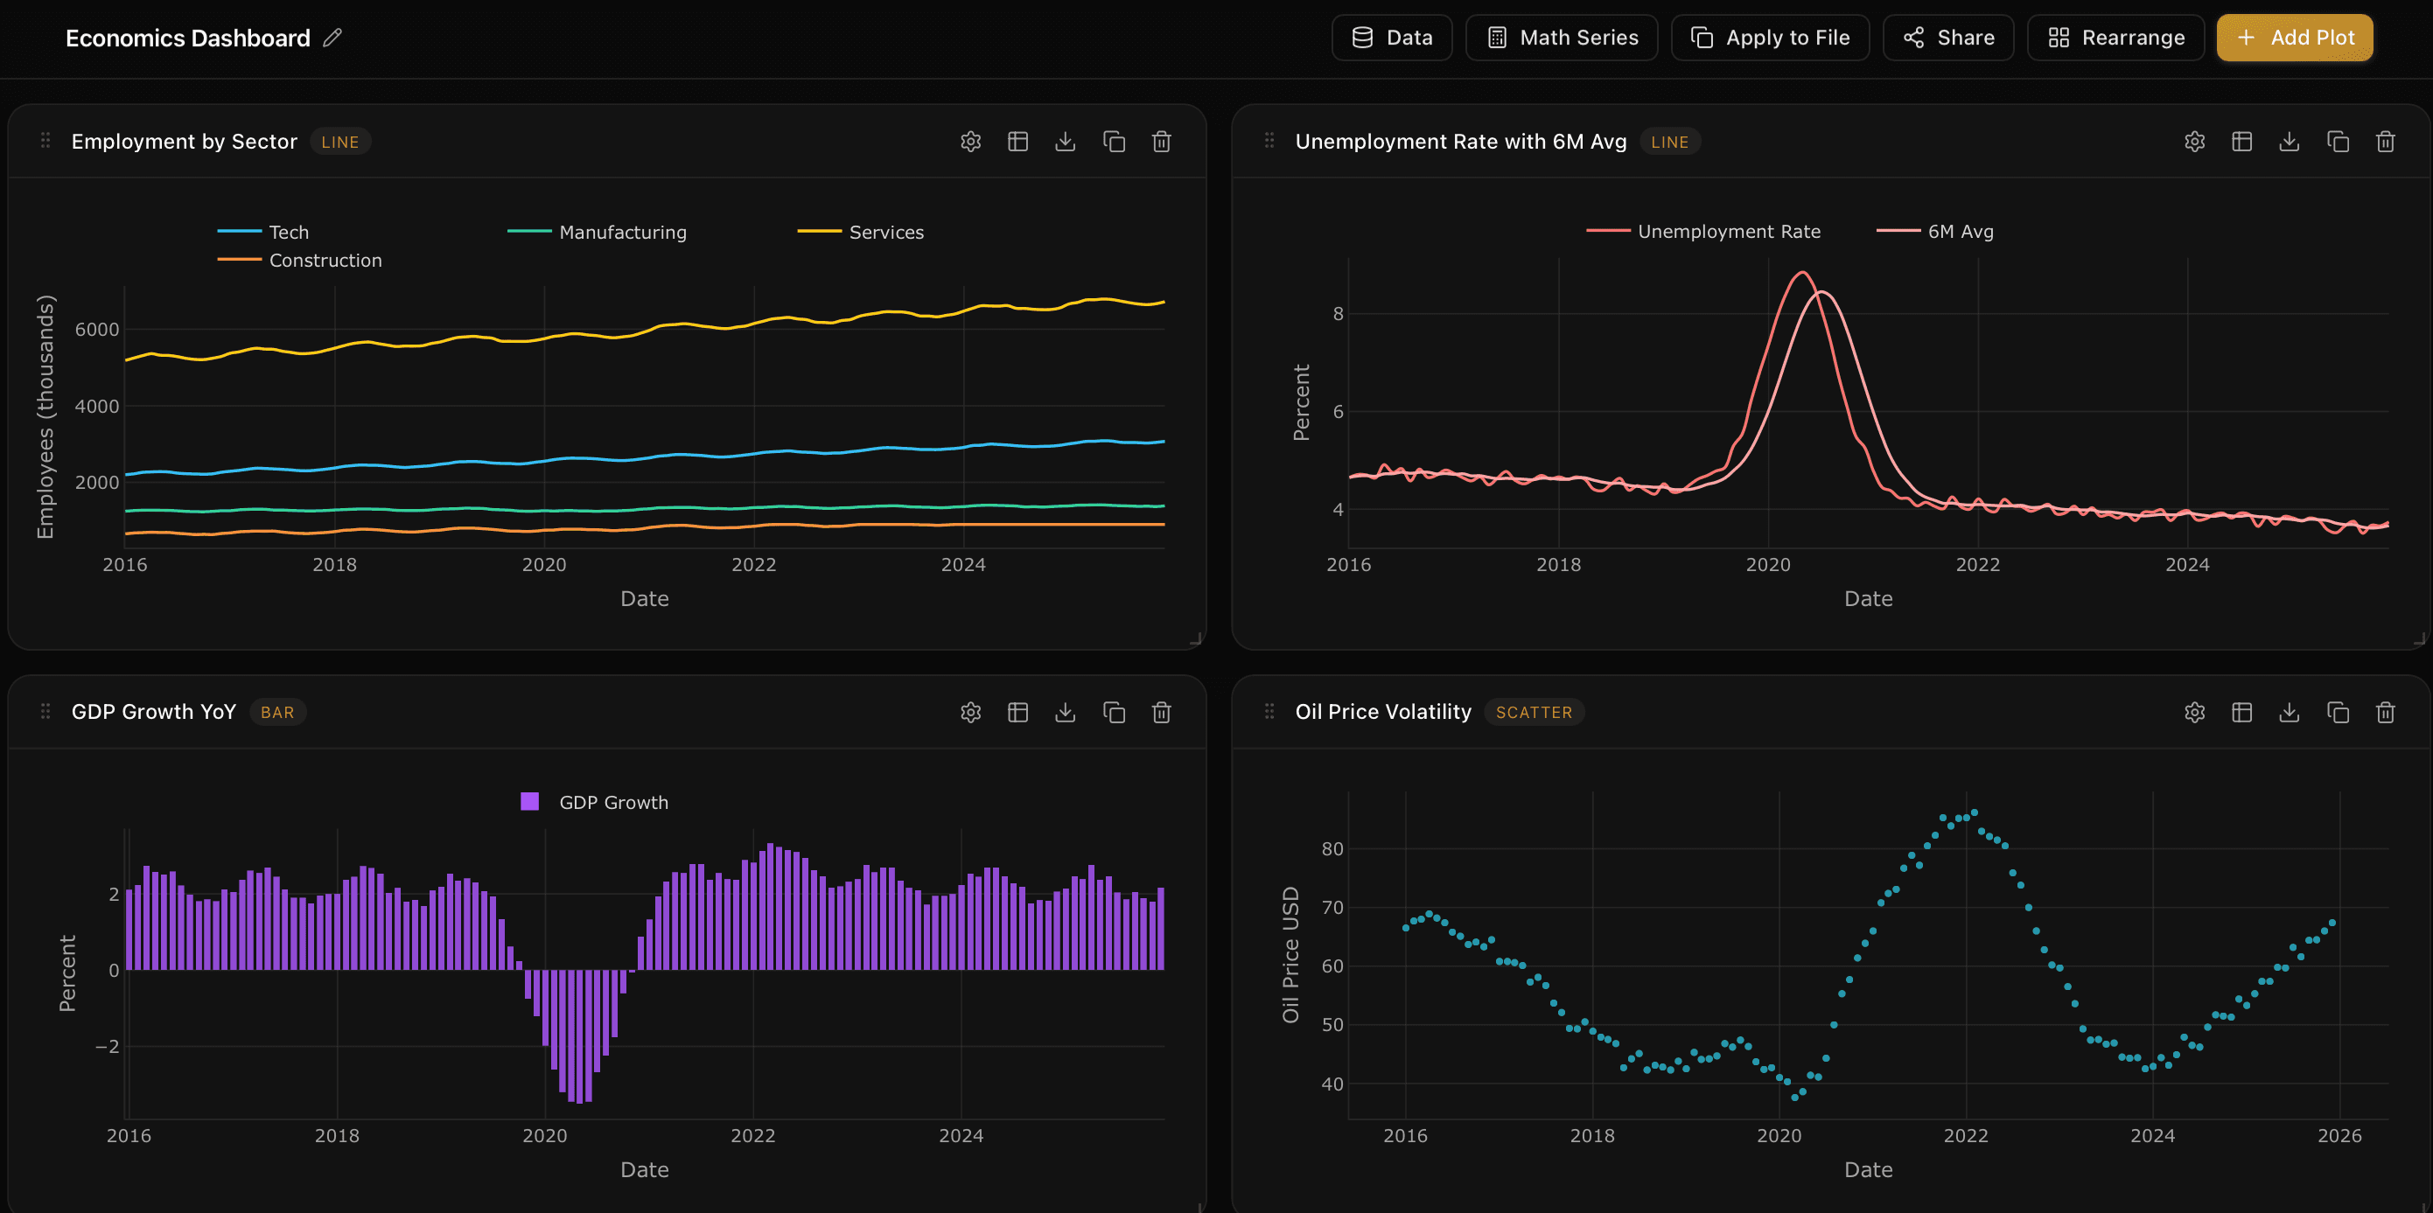Click Add Plot to create a new chart
The image size is (2433, 1213).
pos(2295,37)
